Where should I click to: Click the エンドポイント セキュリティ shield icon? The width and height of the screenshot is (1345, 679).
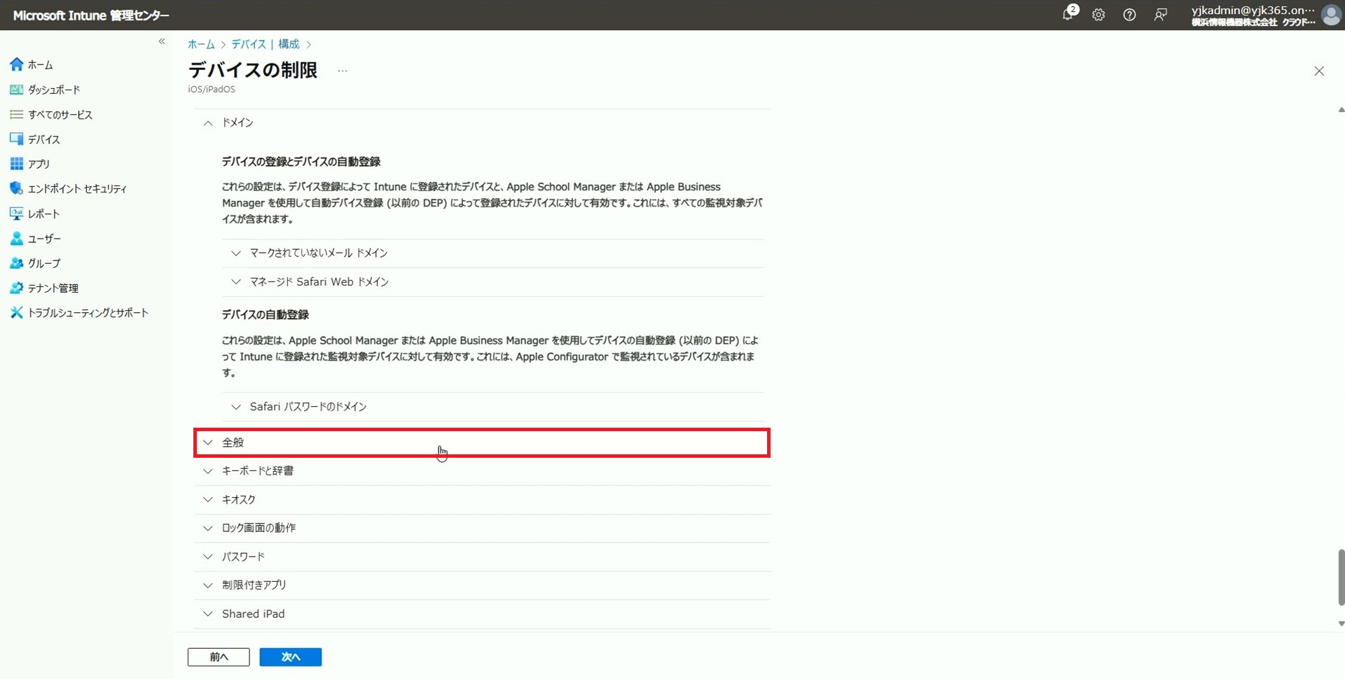click(x=16, y=188)
